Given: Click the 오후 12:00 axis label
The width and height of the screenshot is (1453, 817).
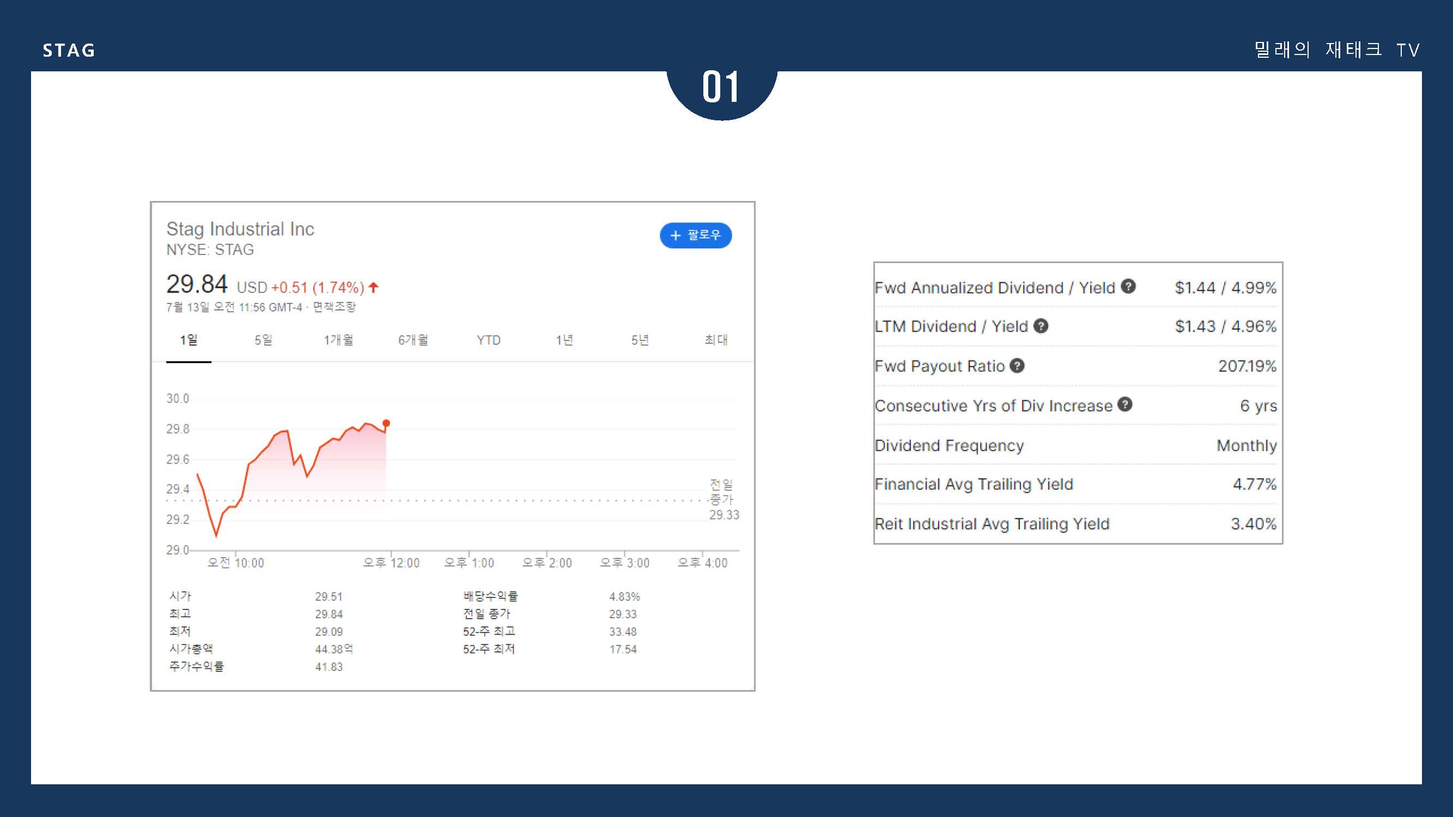Looking at the screenshot, I should click(391, 563).
